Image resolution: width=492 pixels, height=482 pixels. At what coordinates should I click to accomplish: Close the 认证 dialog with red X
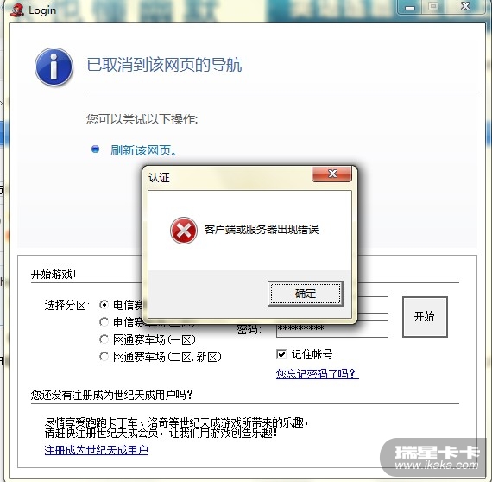click(x=332, y=174)
